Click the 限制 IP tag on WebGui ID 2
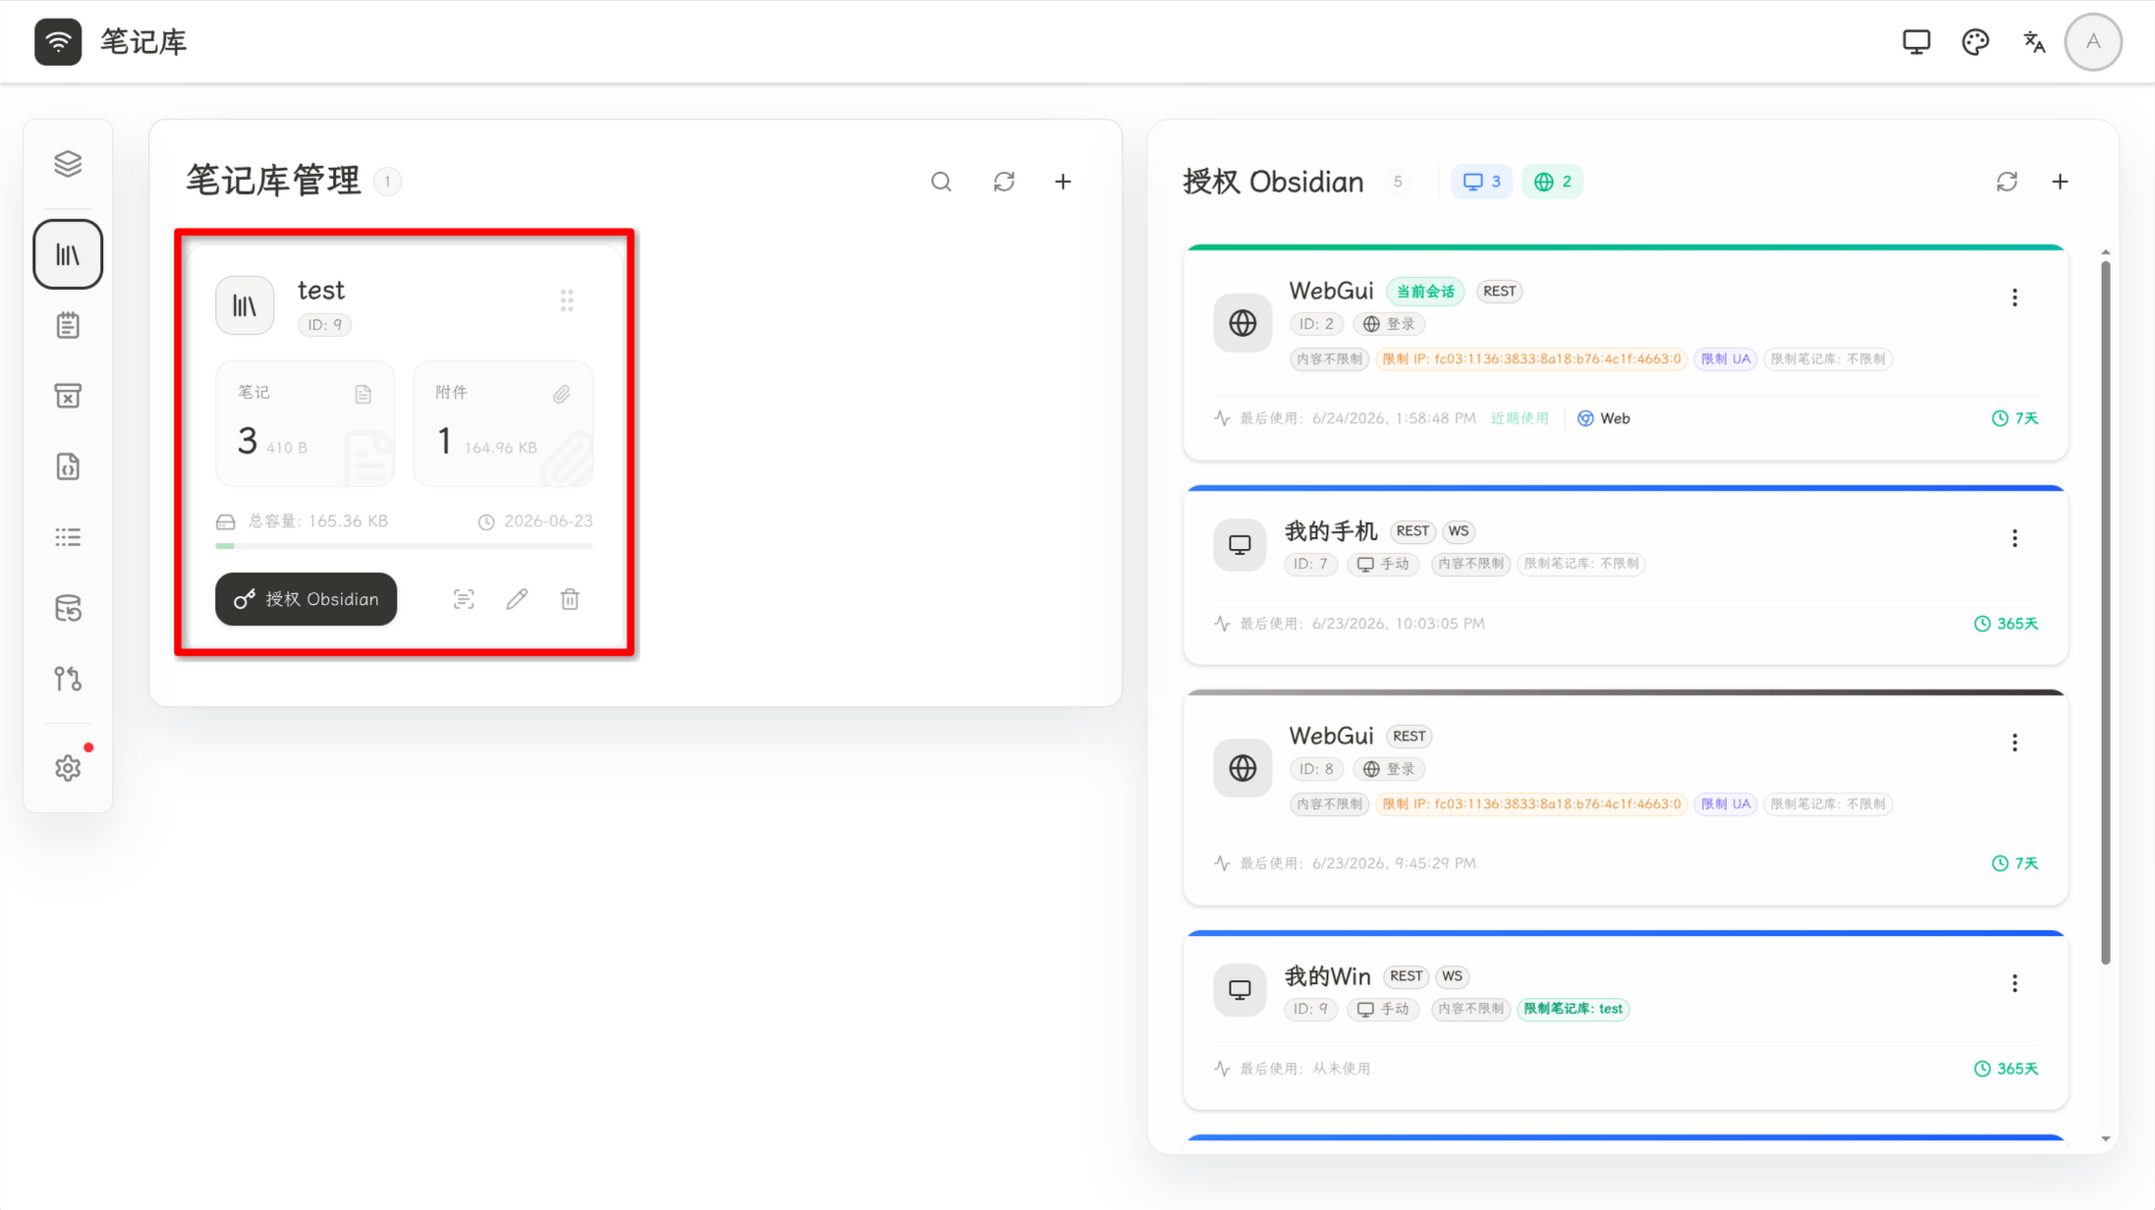The height and width of the screenshot is (1210, 2155). (x=1530, y=359)
